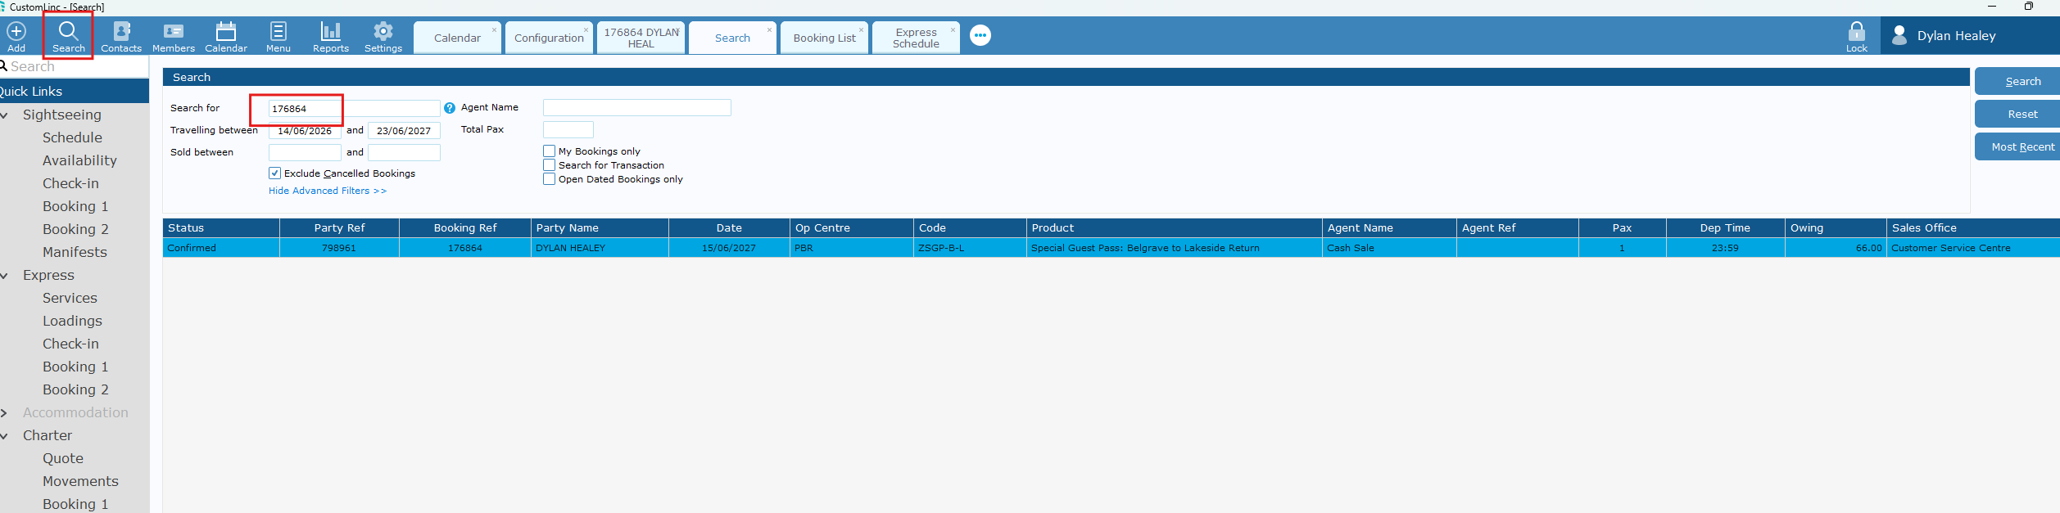Collapse the Charter tree section
The height and width of the screenshot is (513, 2060).
point(4,436)
